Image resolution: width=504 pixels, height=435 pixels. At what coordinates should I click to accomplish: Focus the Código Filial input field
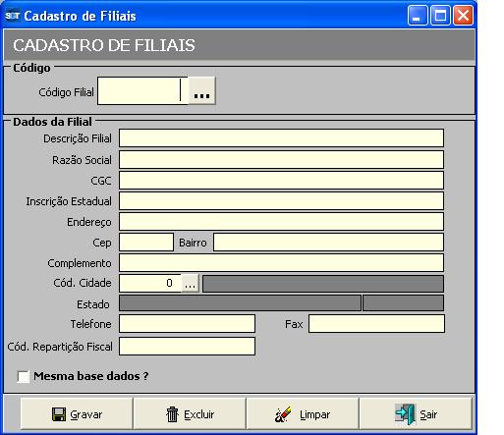(x=142, y=91)
